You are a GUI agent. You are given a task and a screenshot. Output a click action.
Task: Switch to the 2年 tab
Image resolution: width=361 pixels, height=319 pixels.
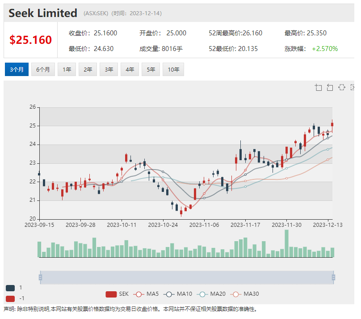[x=88, y=69]
